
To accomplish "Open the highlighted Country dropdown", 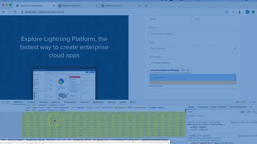I will (x=193, y=77).
